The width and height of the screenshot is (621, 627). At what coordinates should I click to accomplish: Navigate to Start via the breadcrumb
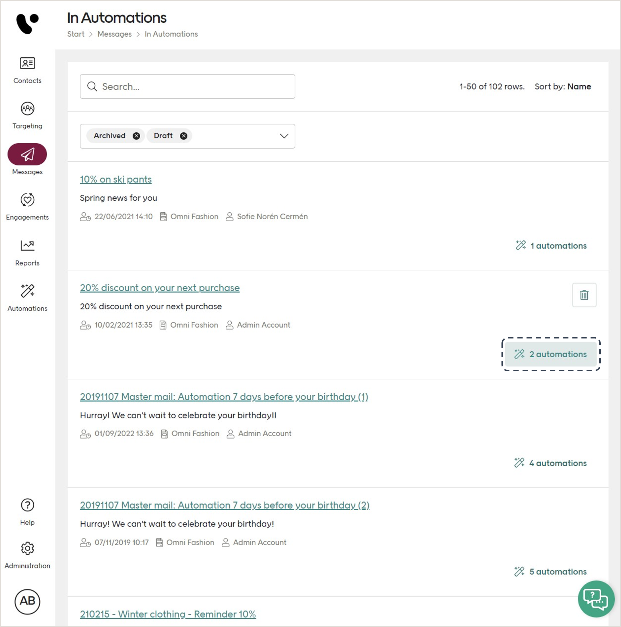76,34
